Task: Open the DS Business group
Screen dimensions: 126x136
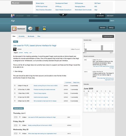Action: point(79,3)
